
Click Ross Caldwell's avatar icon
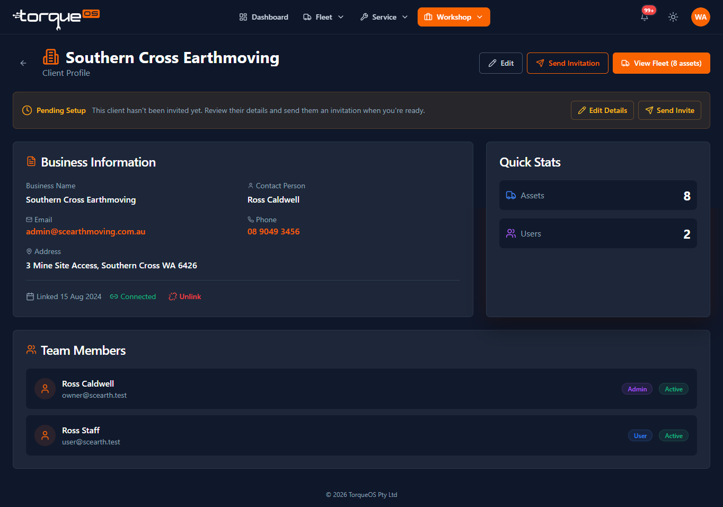pyautogui.click(x=45, y=389)
